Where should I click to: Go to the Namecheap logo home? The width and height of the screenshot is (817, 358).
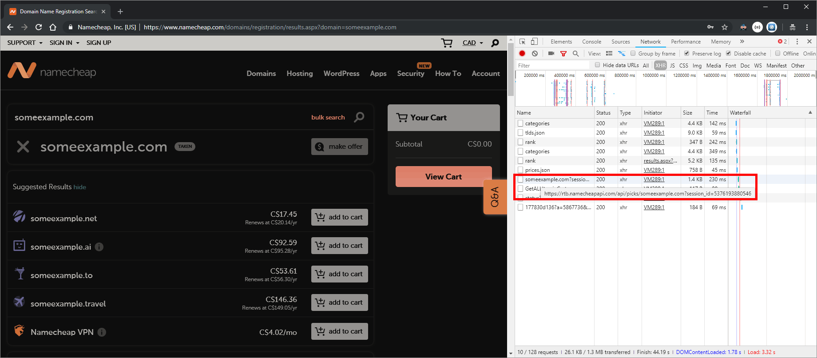(52, 71)
